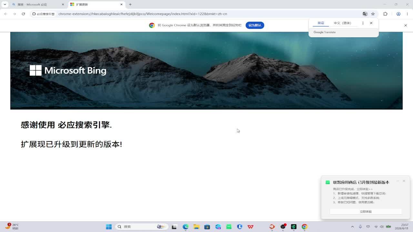413x232 pixels.
Task: Launch Microsoft Edge from taskbar
Action: (186, 227)
